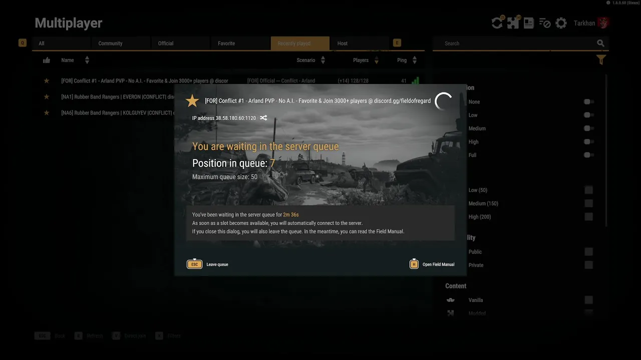The height and width of the screenshot is (360, 641).
Task: Click the Refresh button at bottom
Action: coord(89,335)
